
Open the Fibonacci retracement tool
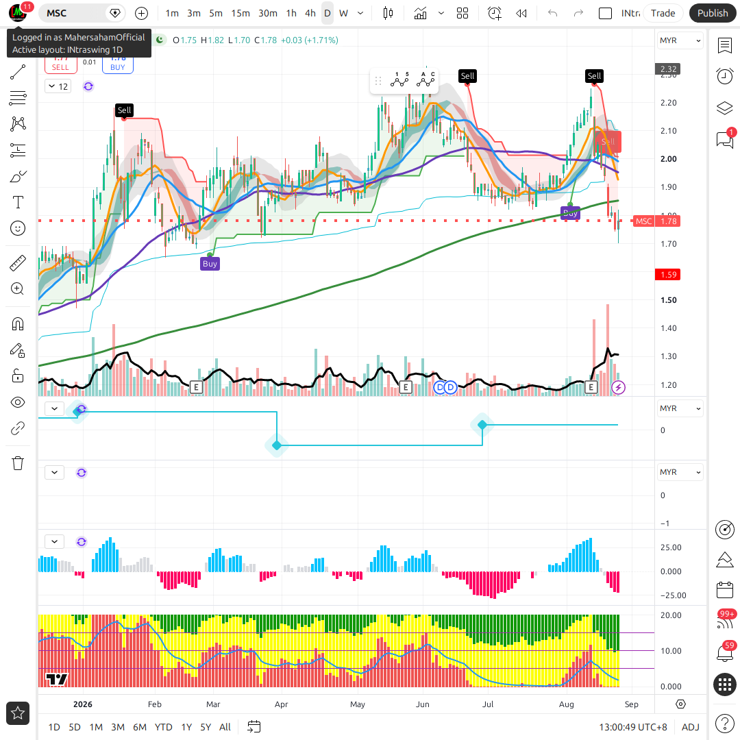click(18, 98)
